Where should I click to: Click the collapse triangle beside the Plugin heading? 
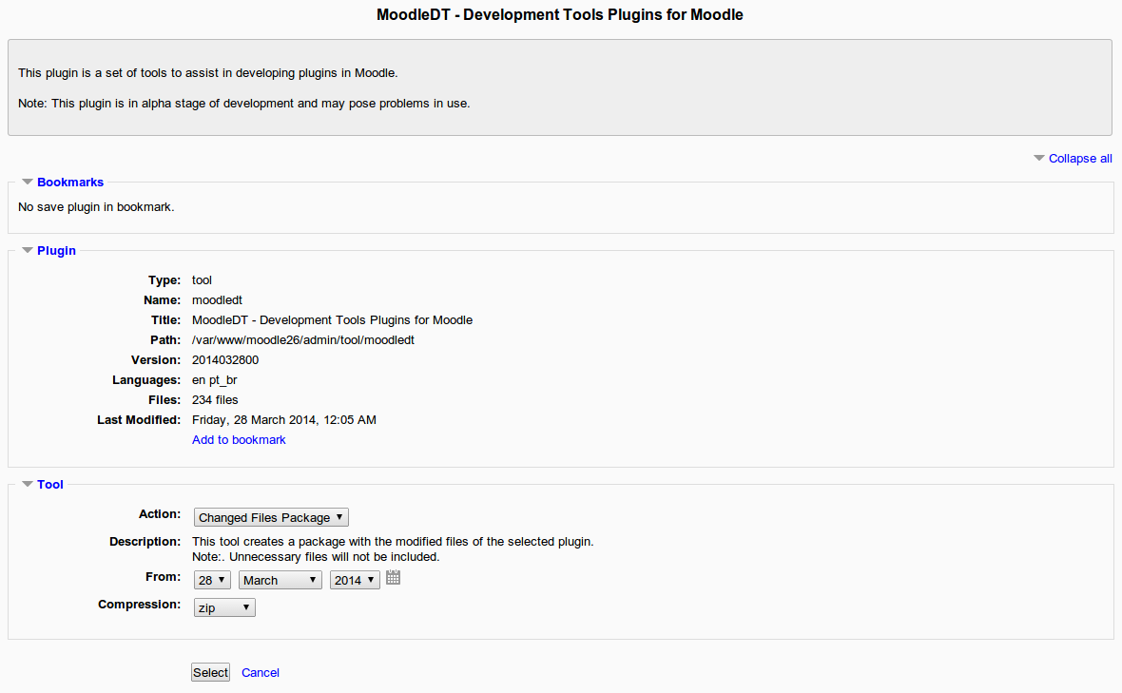[x=27, y=250]
